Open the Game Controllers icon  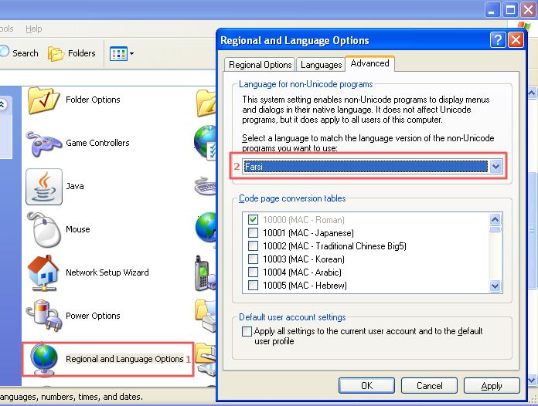43,144
